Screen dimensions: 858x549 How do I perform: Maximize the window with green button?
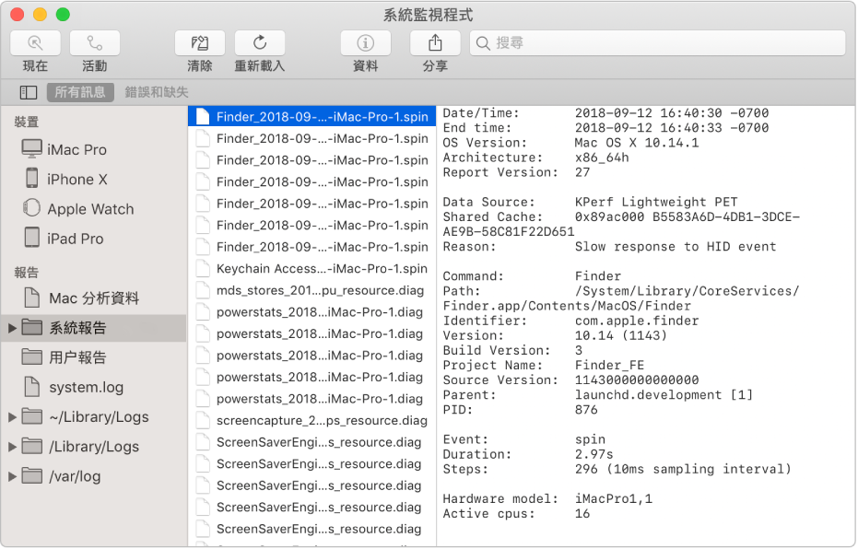tap(63, 14)
